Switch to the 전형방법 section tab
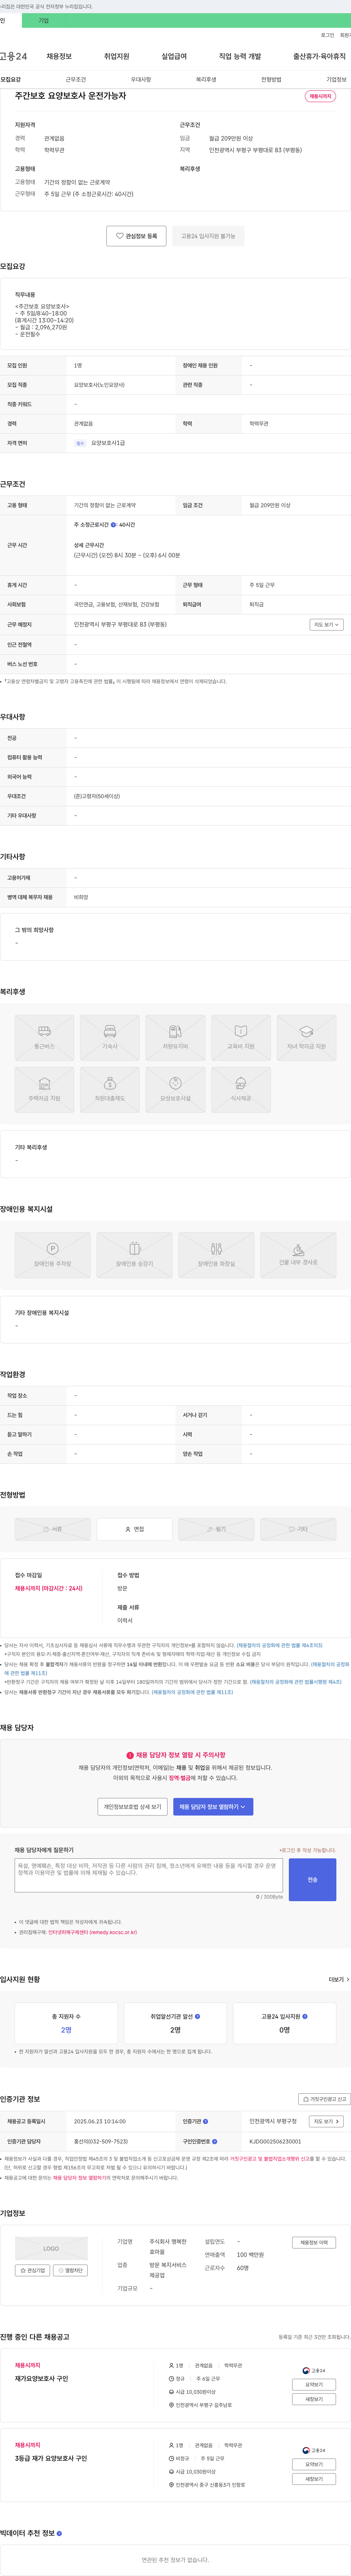The image size is (351, 2576). [271, 79]
